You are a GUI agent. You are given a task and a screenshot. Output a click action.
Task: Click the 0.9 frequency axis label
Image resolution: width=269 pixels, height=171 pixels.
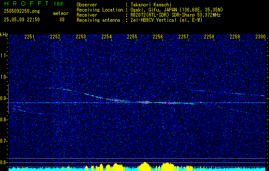point(3,98)
